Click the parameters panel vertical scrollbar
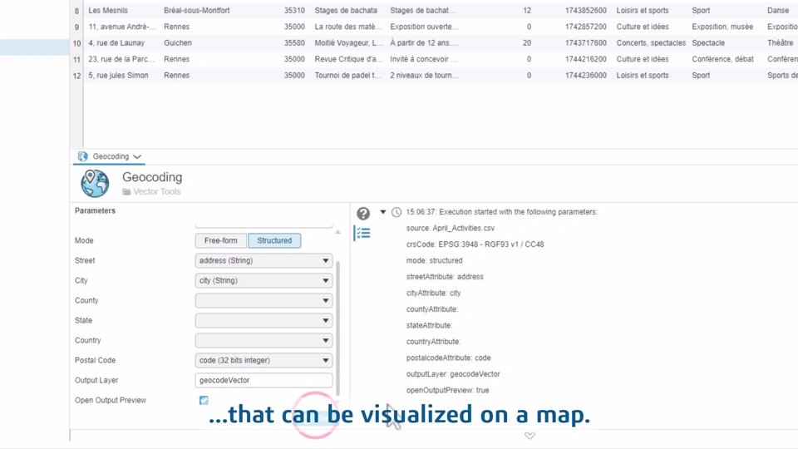 point(338,328)
